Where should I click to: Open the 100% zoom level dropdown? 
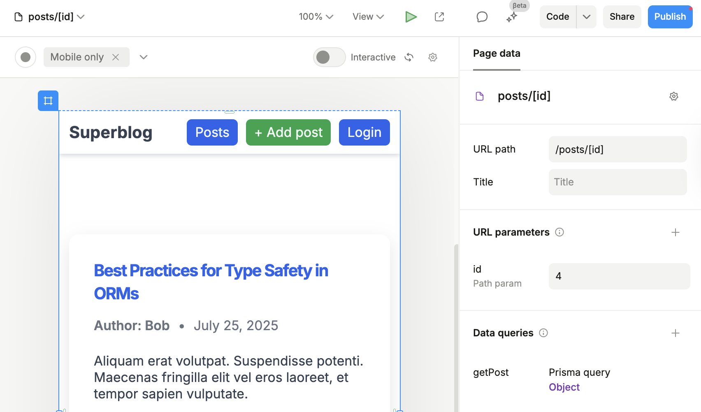coord(316,17)
